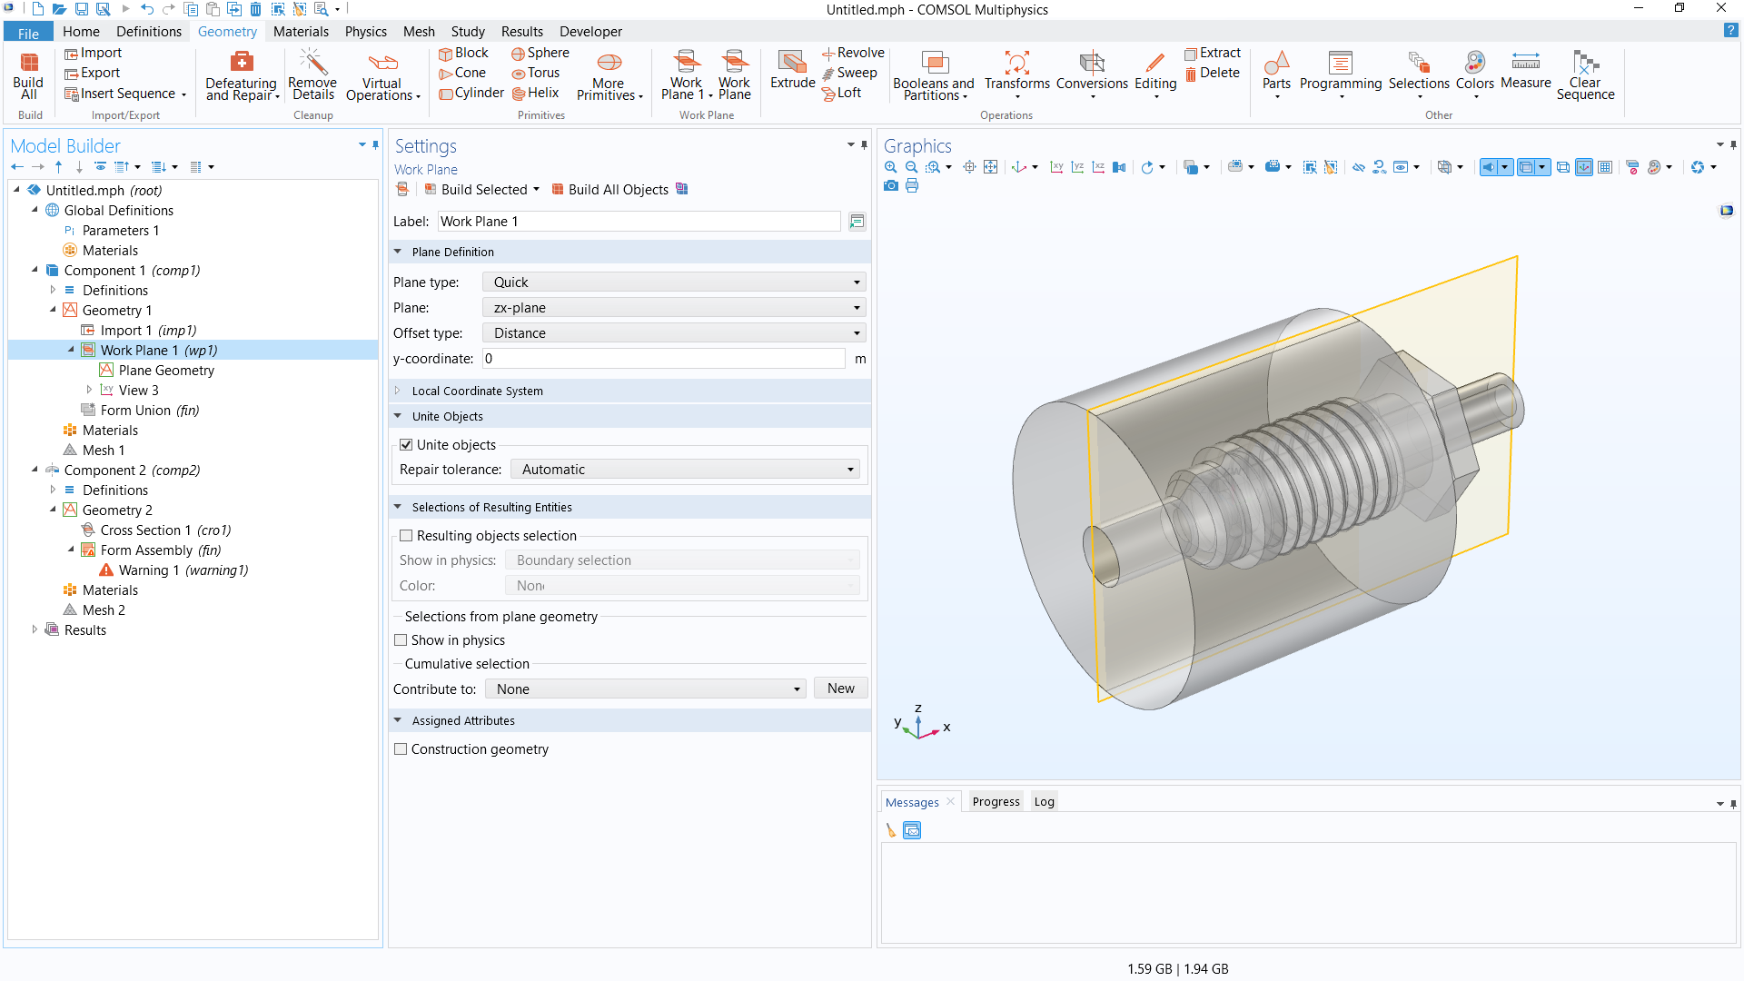Switch to the Log tab

click(1045, 802)
